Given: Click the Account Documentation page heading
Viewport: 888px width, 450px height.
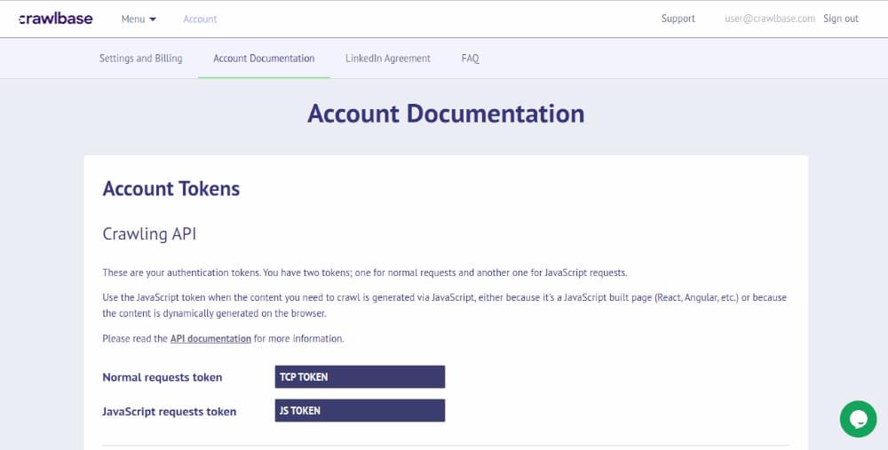Looking at the screenshot, I should 446,114.
